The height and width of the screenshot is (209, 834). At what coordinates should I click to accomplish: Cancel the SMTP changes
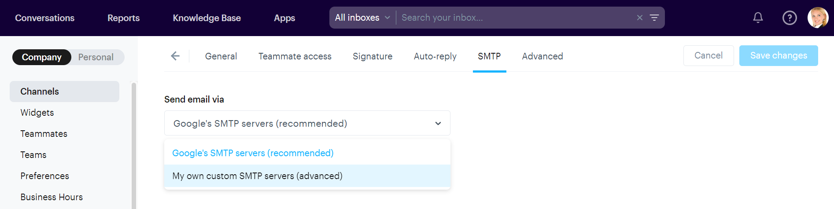[709, 55]
